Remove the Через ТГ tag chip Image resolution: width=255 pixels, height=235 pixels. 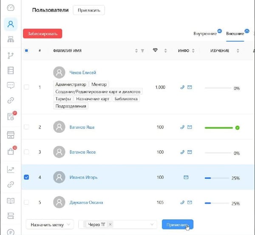click(x=110, y=224)
